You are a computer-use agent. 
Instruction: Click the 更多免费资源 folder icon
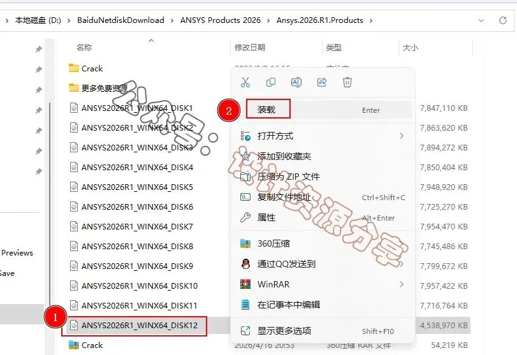point(74,88)
